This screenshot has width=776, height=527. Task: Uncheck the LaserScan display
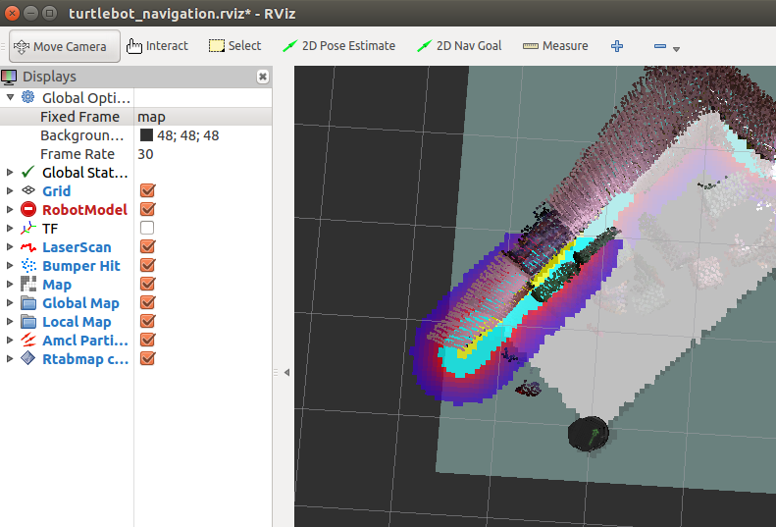[147, 247]
